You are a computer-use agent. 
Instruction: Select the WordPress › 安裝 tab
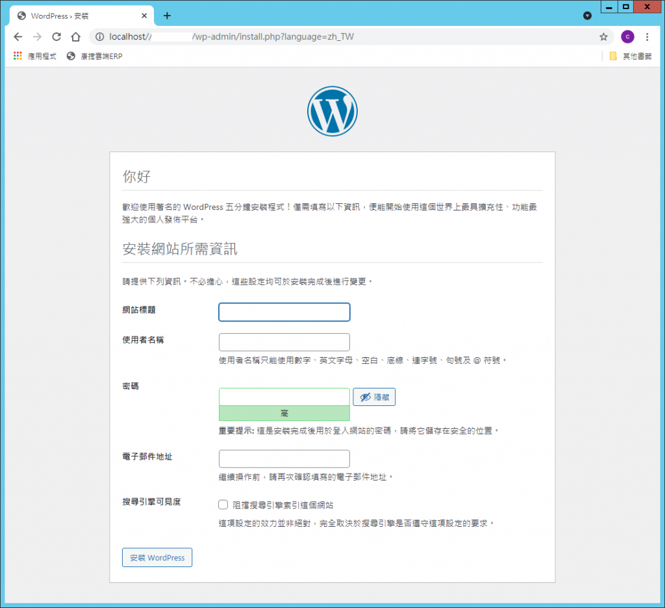(78, 16)
